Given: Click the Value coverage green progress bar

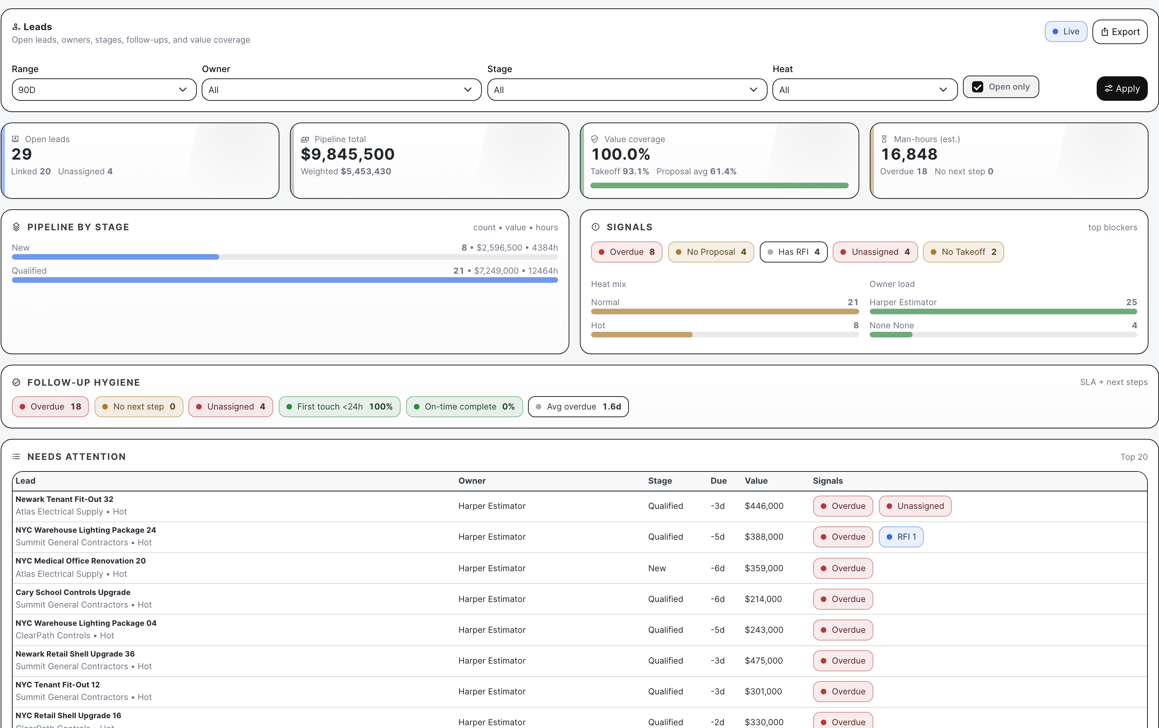Looking at the screenshot, I should (x=719, y=186).
